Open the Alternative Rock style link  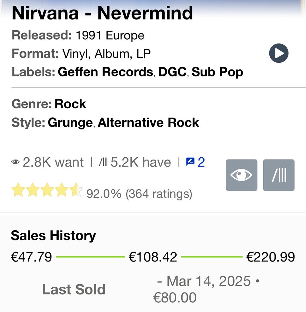pos(148,123)
